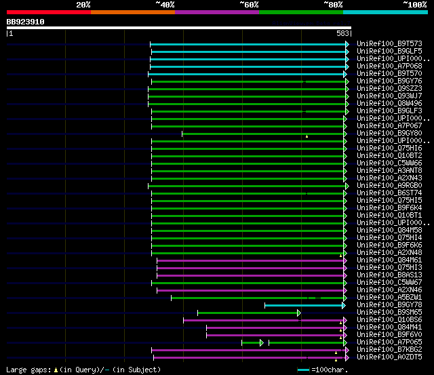Select the UniRef100_B9F6K4 label
Viewport: 434px width, 375px height.
click(x=389, y=208)
